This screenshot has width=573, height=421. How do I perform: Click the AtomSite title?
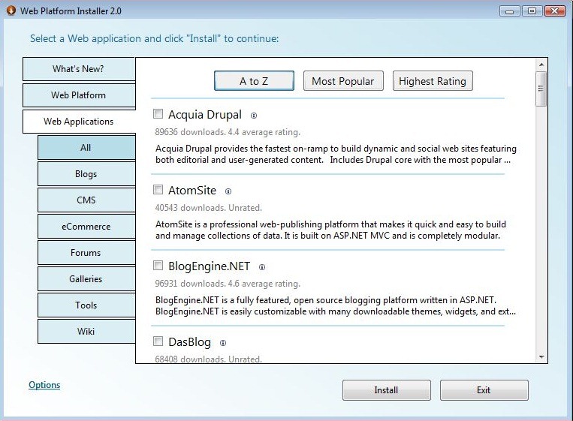[192, 190]
